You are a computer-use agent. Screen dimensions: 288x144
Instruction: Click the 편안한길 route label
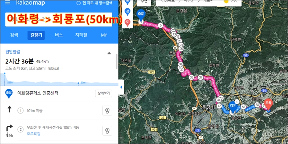point(13,52)
